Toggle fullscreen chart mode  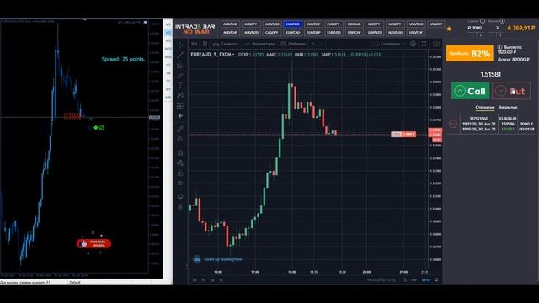[x=424, y=44]
